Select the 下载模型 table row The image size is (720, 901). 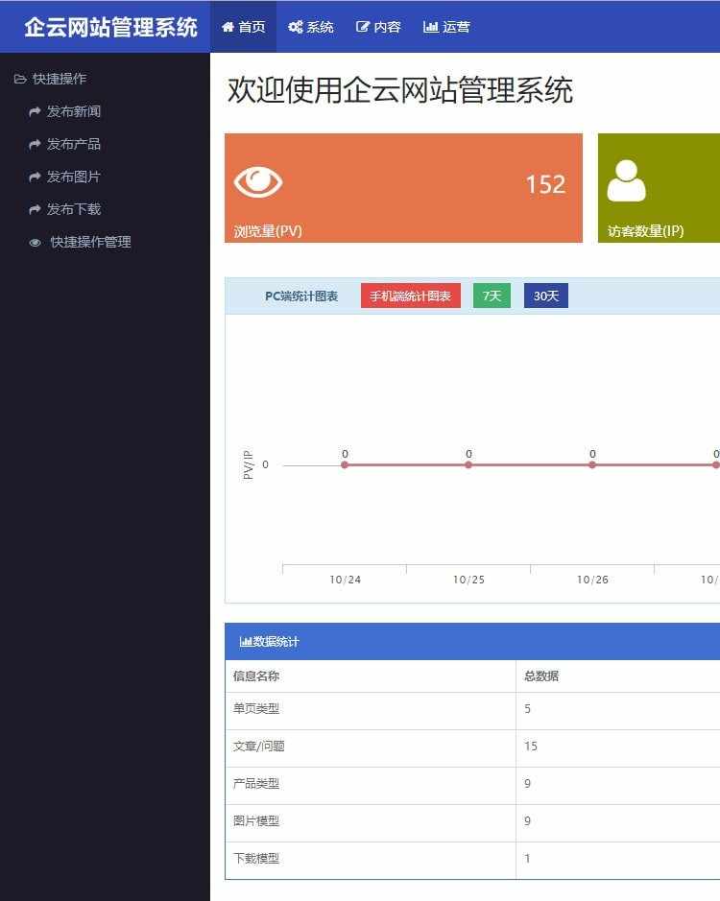point(472,860)
